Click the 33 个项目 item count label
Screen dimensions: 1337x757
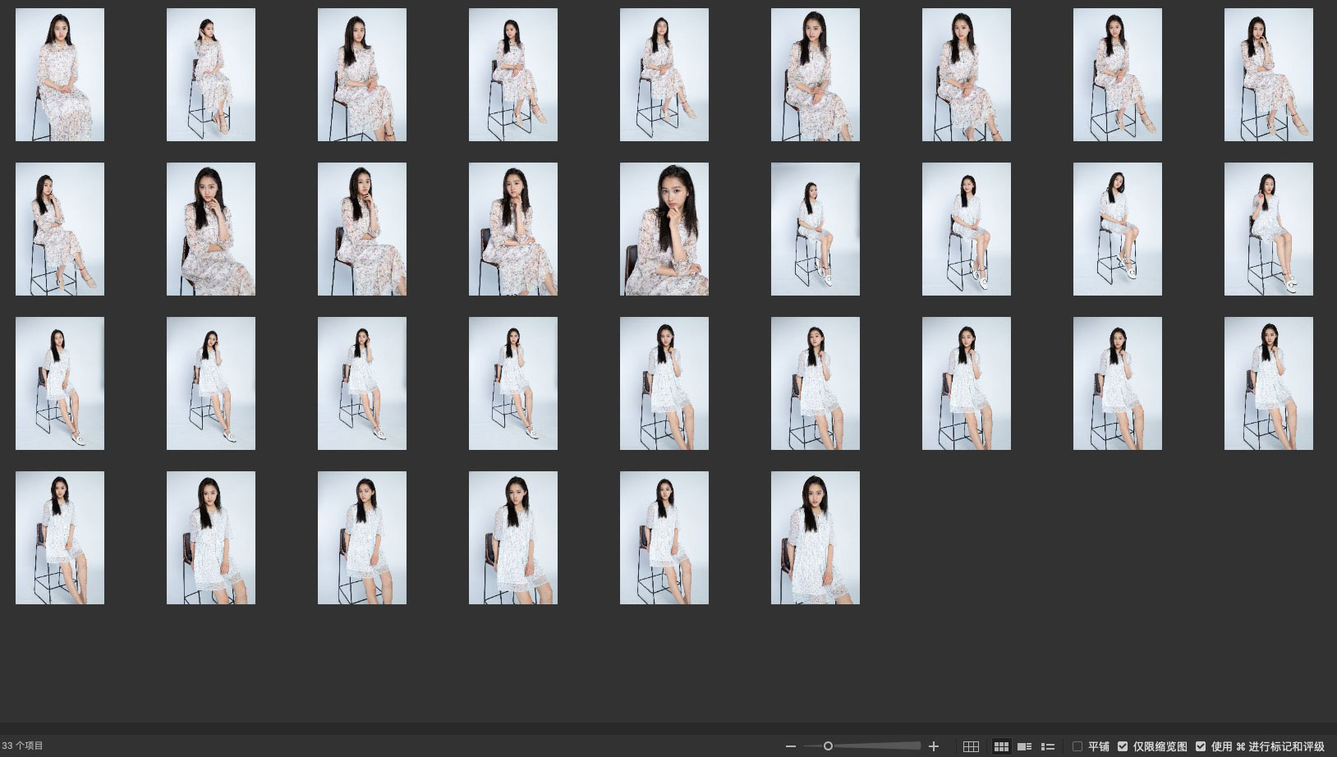tap(23, 746)
